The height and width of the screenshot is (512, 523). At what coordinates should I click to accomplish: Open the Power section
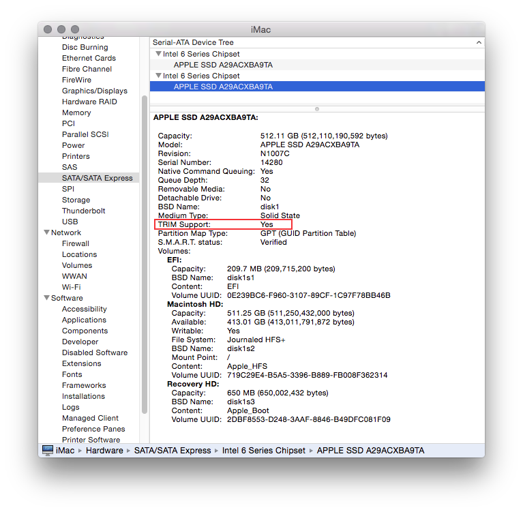point(74,145)
